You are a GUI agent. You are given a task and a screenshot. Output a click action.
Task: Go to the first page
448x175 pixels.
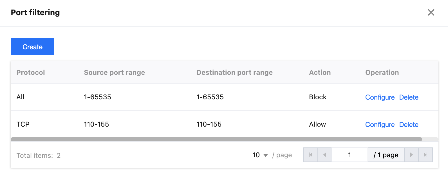pos(311,155)
